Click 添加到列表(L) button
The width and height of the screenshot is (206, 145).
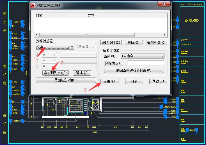(56, 73)
